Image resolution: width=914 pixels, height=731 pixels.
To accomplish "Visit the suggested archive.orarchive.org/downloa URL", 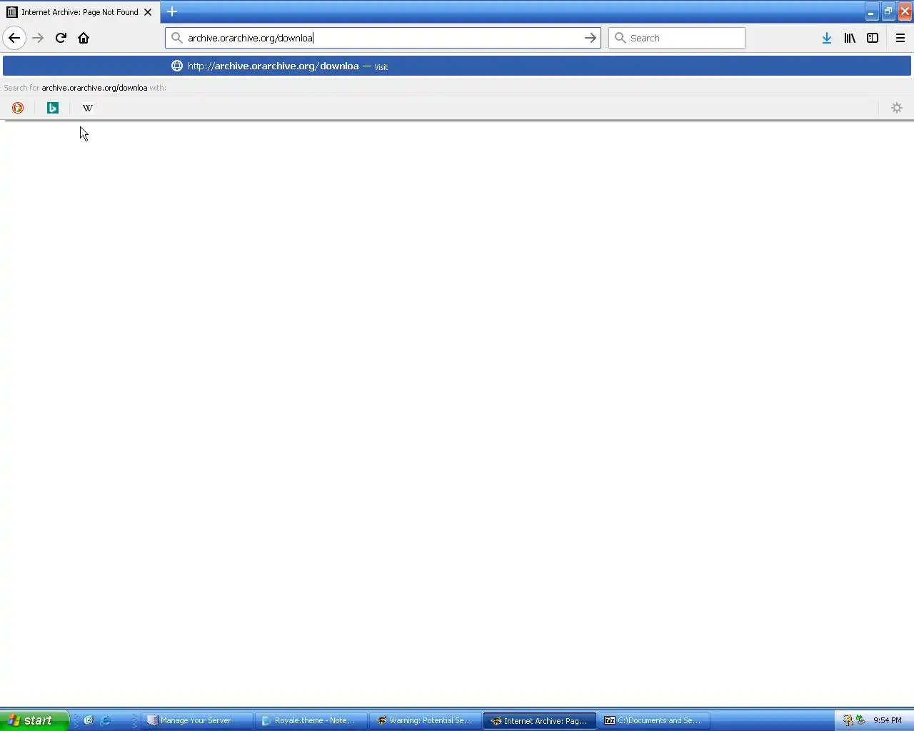I will [457, 66].
